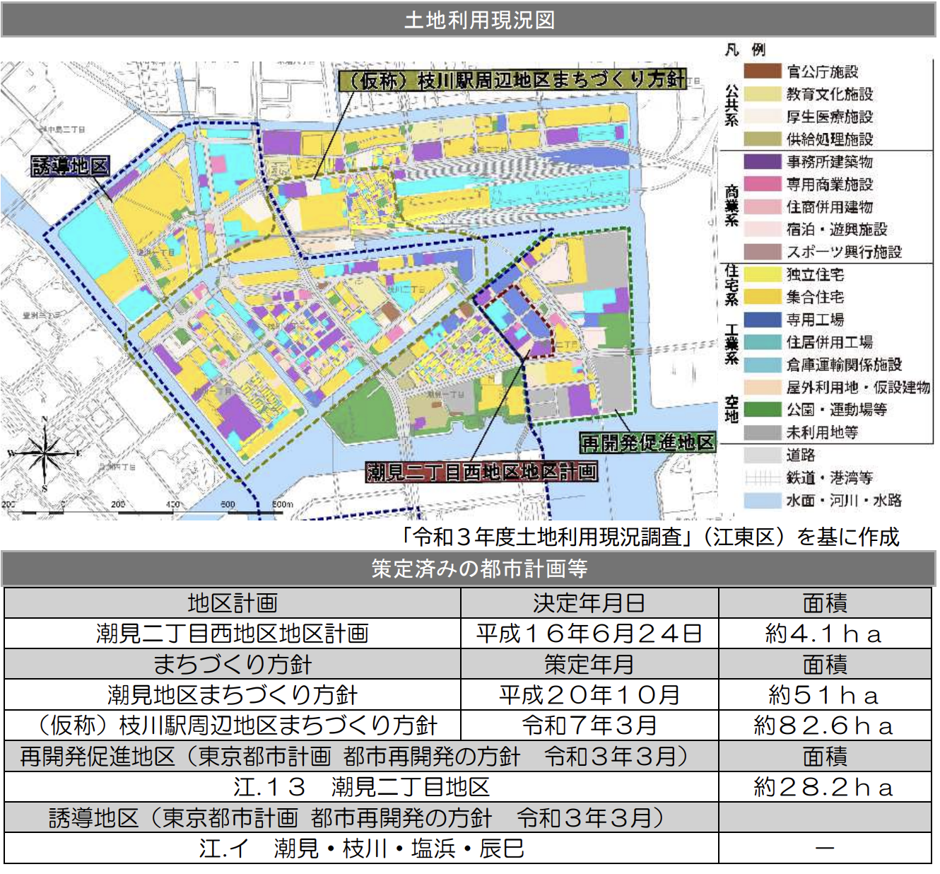Click 面積 header beside 策定年月
940x874 pixels.
pos(825,664)
